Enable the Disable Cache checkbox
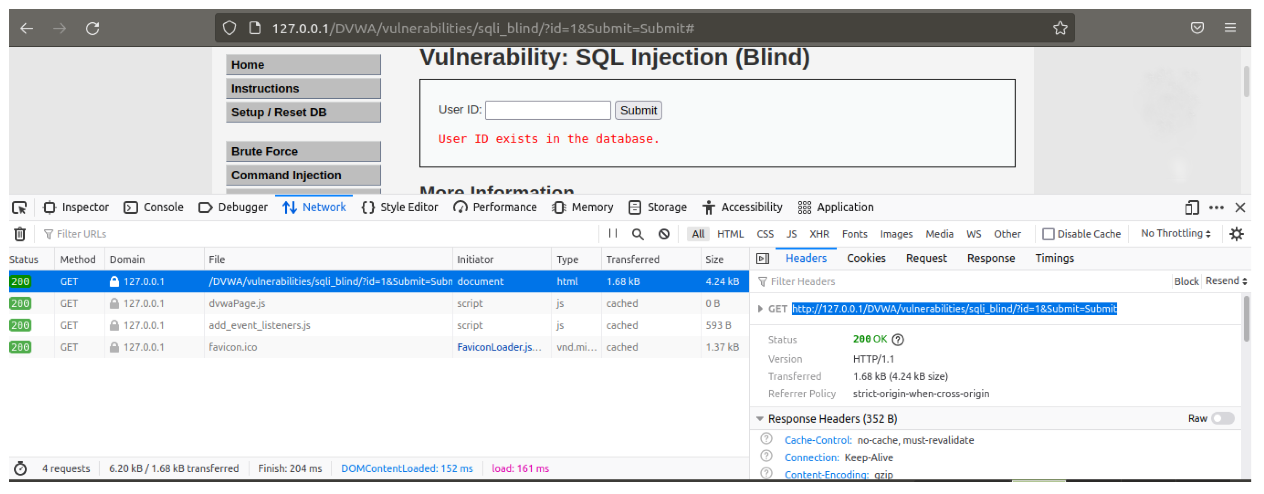Image resolution: width=1264 pixels, height=494 pixels. (x=1048, y=234)
